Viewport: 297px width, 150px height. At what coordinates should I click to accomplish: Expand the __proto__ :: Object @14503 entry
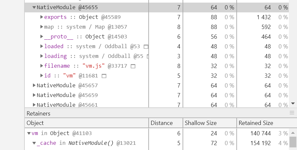42,36
